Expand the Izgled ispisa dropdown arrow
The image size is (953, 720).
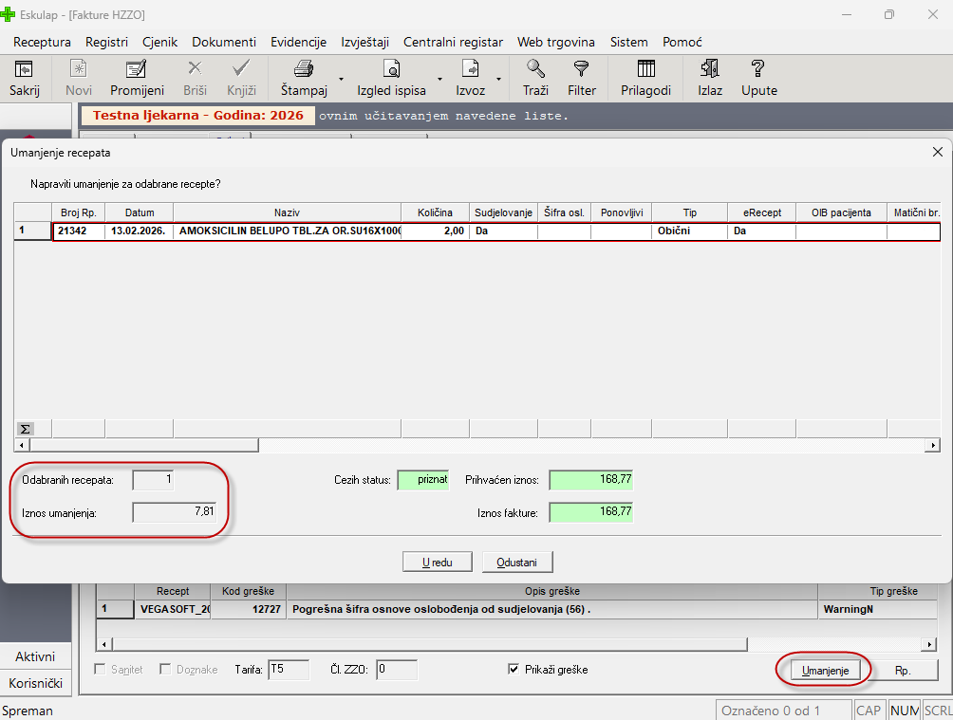coord(439,79)
